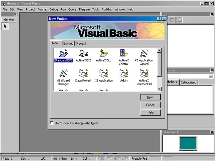Click the project list scrollbar thumb
The width and height of the screenshot is (215, 161).
(x=159, y=65)
